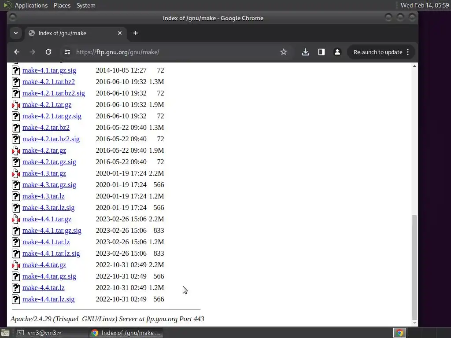Viewport: 451px width, 338px height.
Task: Click compressed archive icon beside make-4.4.1.tar.gz
Action: pos(16,219)
